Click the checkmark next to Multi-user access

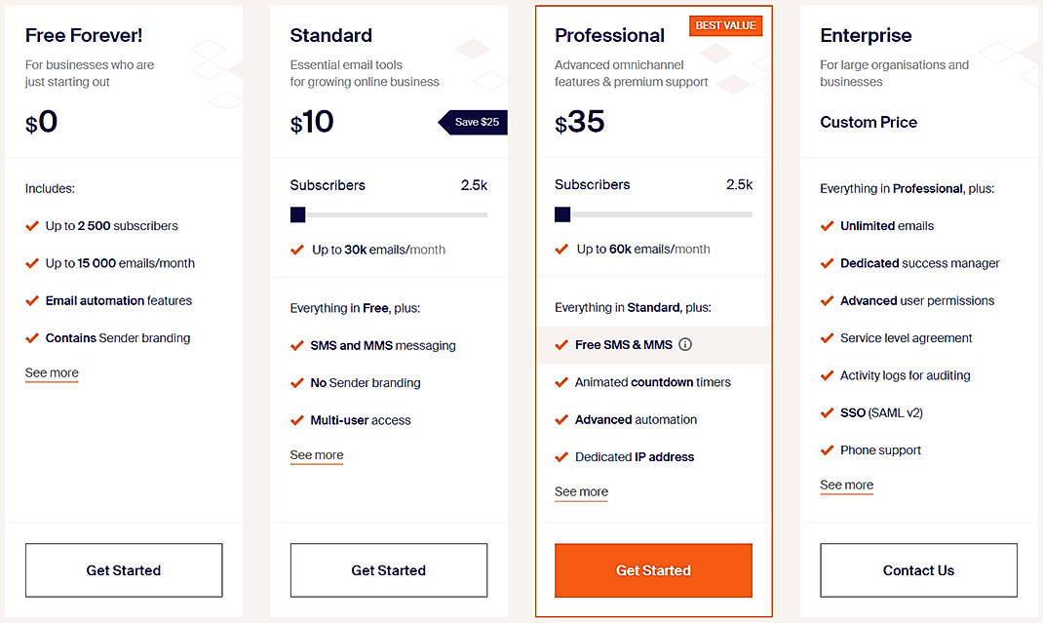click(297, 420)
